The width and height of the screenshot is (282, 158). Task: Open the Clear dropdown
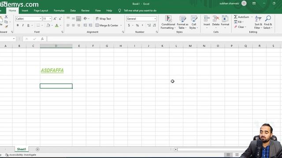pyautogui.click(x=240, y=27)
